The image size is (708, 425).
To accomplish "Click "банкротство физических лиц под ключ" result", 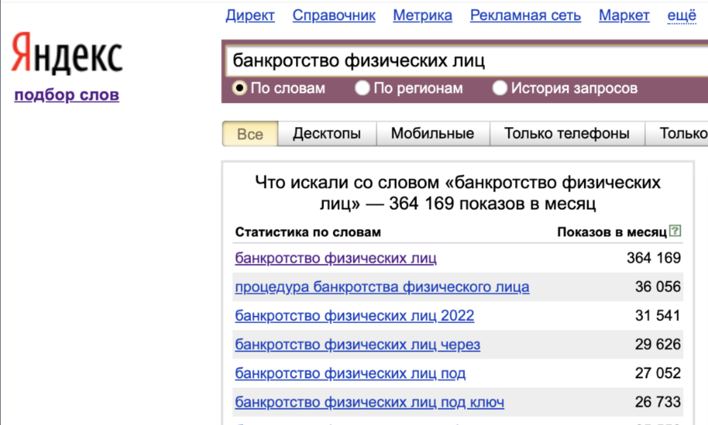I will coord(369,402).
